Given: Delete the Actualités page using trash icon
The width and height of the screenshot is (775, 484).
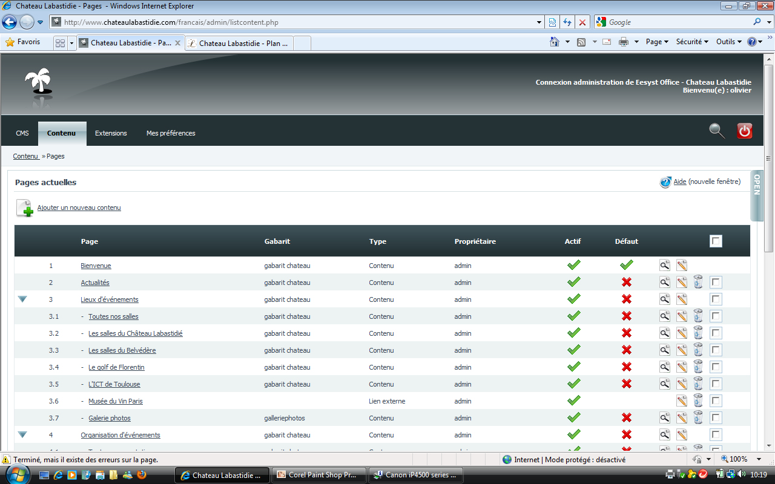Looking at the screenshot, I should pyautogui.click(x=698, y=282).
